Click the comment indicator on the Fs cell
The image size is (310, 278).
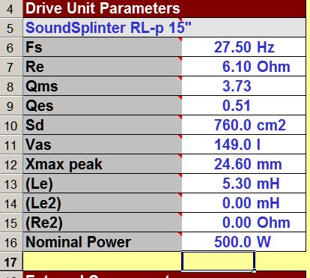[180, 39]
